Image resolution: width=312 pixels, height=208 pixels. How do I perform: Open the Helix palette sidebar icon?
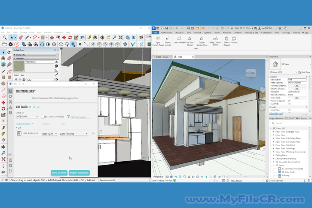click(x=10, y=97)
